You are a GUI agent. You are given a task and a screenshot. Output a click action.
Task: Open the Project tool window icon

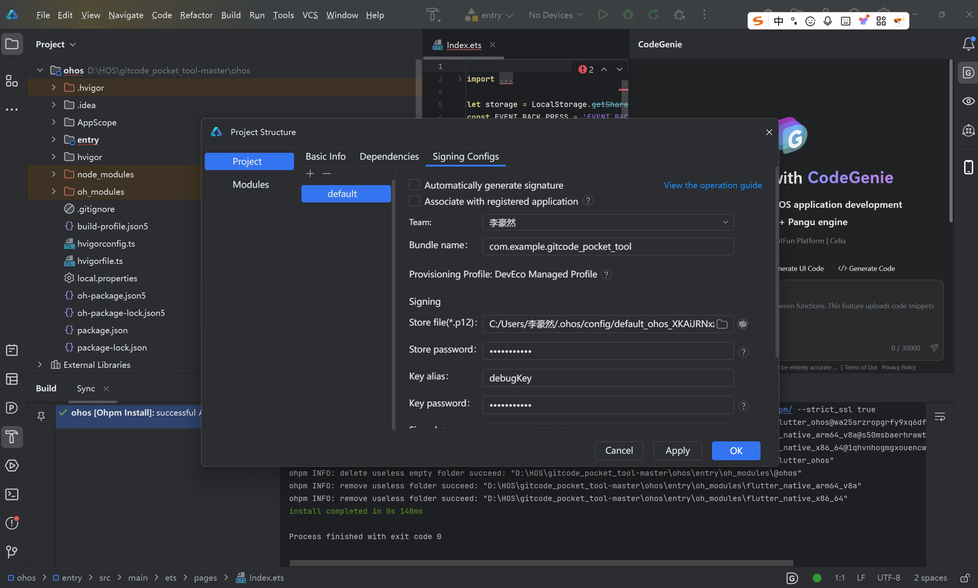pos(12,43)
